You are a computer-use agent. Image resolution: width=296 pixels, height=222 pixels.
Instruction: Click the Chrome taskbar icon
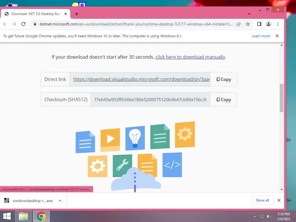click(x=41, y=216)
